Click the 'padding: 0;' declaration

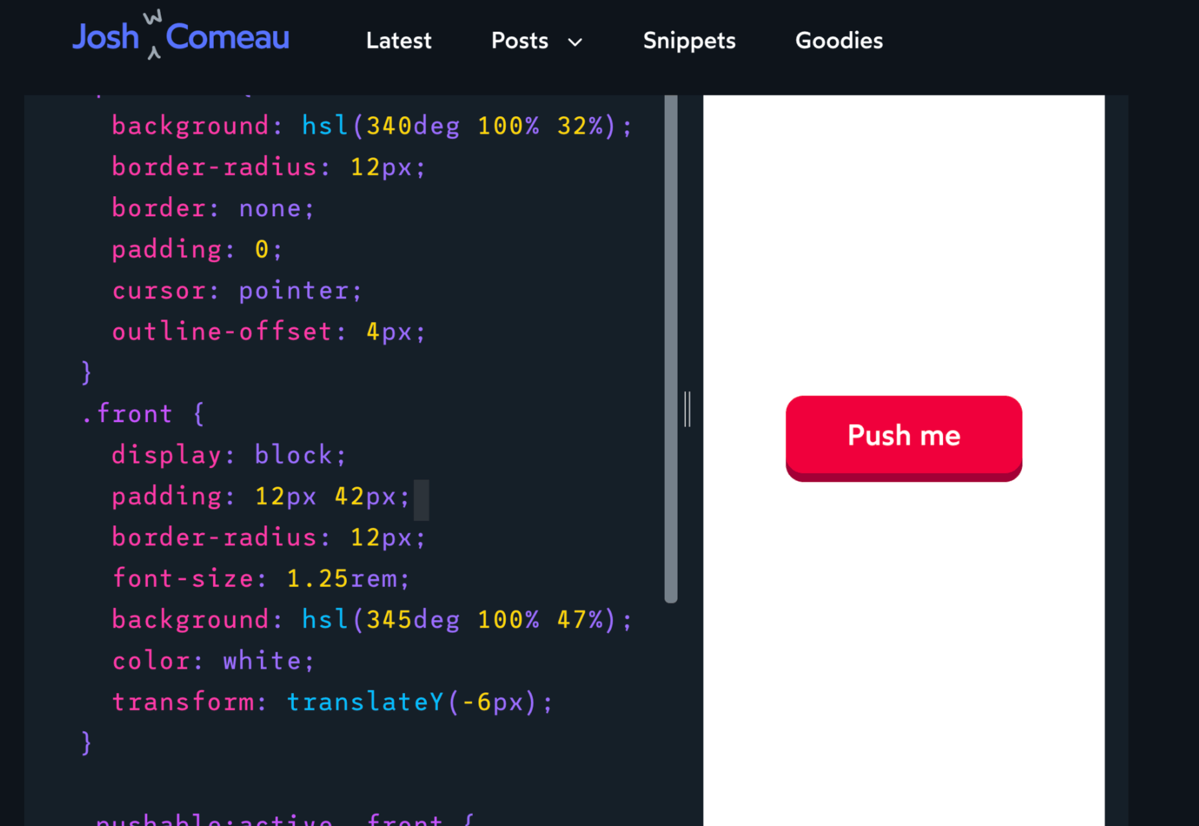click(197, 250)
